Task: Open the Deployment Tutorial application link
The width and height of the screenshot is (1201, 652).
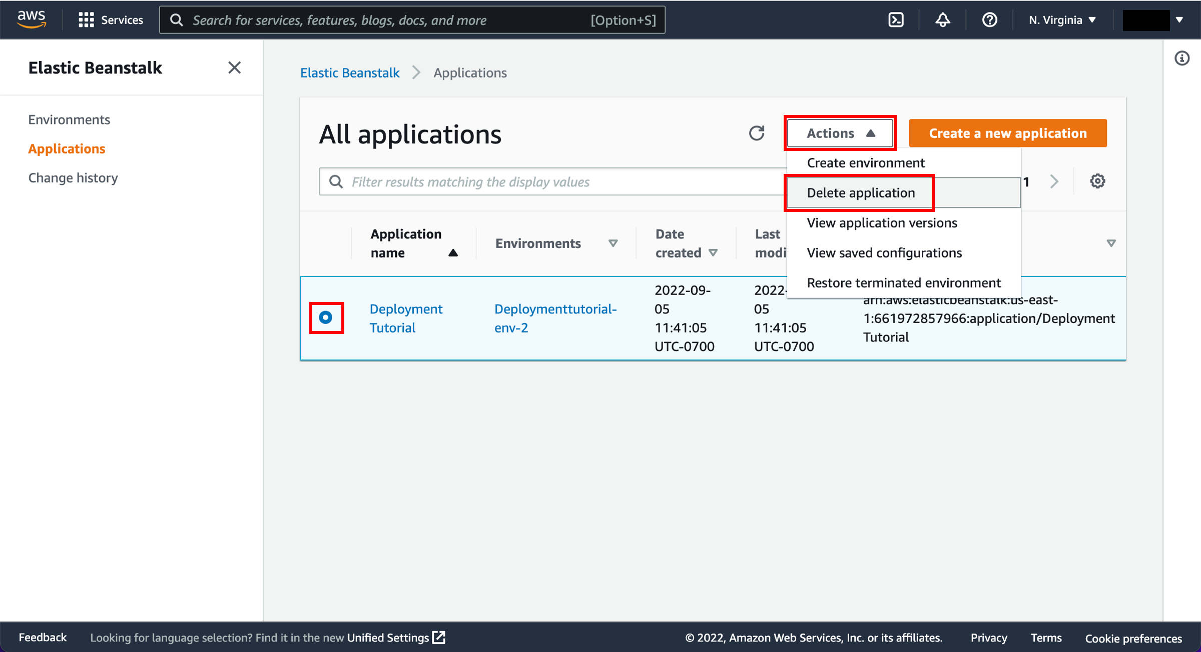Action: [406, 318]
